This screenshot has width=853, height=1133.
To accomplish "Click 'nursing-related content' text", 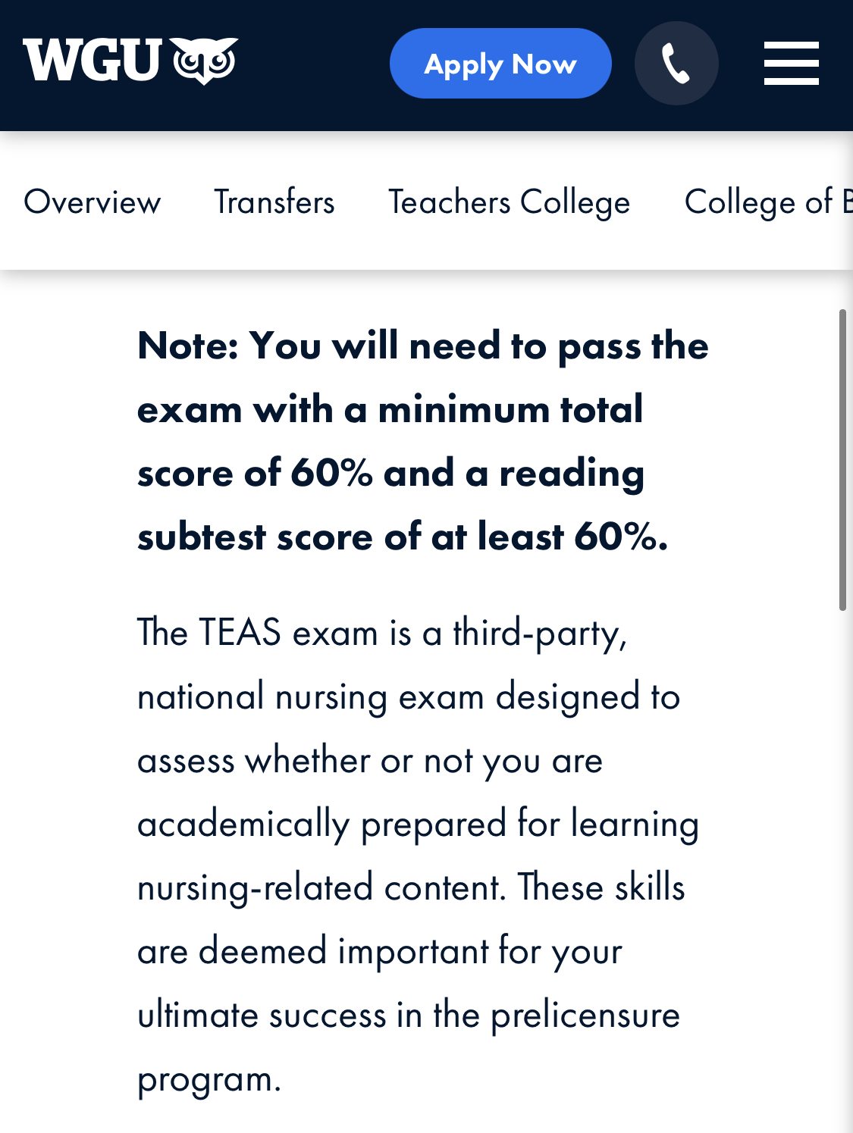I will [x=321, y=888].
